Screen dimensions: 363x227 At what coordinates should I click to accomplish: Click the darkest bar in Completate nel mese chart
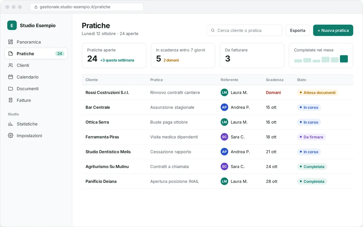pyautogui.click(x=344, y=59)
